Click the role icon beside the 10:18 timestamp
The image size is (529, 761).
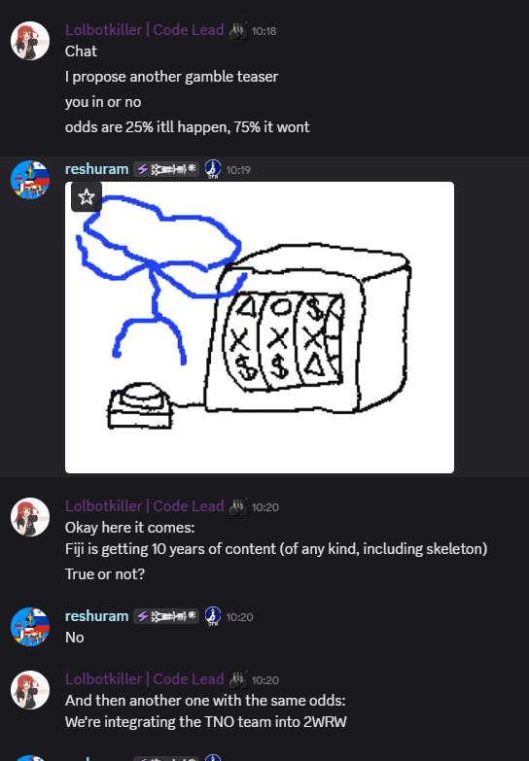pyautogui.click(x=237, y=30)
